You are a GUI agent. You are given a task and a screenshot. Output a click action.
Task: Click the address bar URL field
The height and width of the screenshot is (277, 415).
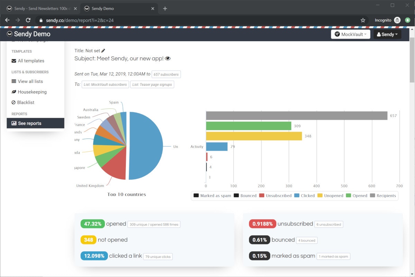click(x=201, y=20)
